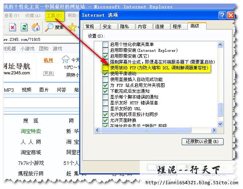Switch to the 连接 tab

point(159,27)
